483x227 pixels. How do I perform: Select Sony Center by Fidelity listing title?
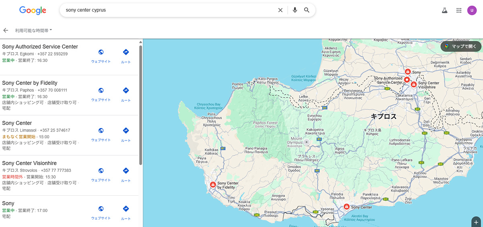tap(30, 83)
